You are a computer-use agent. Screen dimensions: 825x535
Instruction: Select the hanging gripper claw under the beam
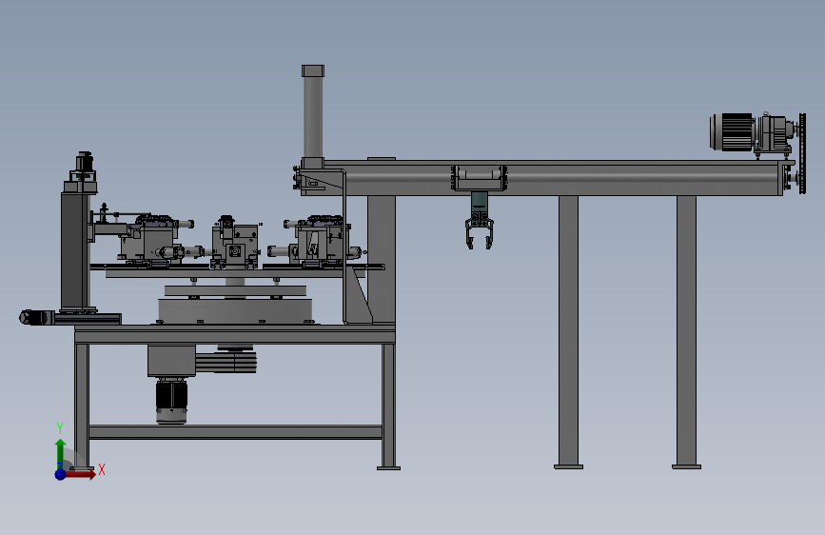[x=480, y=229]
